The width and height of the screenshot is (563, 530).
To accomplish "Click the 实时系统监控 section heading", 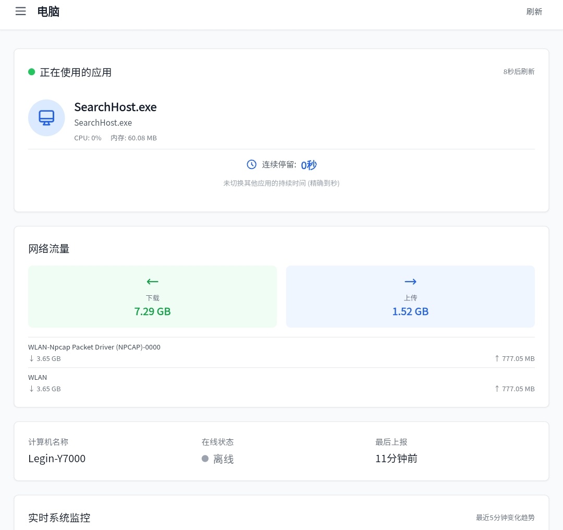I will pyautogui.click(x=59, y=518).
